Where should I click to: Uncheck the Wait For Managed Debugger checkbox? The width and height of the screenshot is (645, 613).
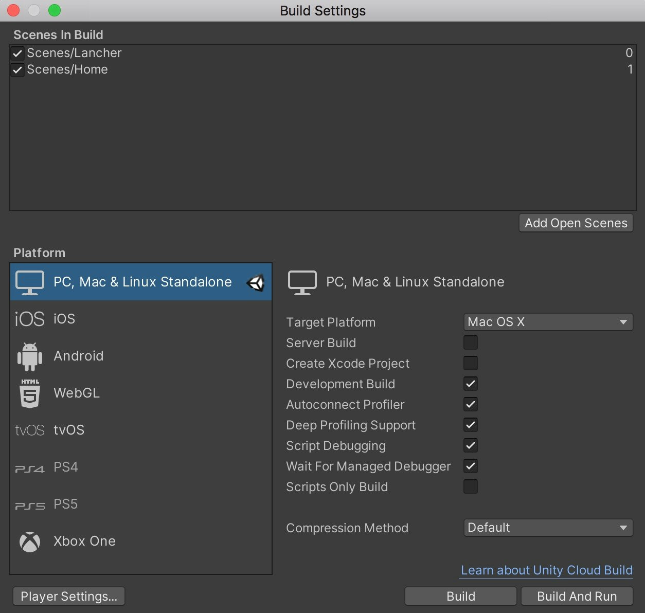[x=471, y=466]
